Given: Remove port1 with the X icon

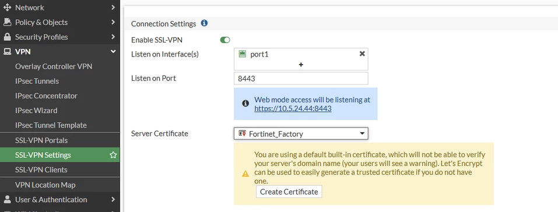Looking at the screenshot, I should pos(362,54).
